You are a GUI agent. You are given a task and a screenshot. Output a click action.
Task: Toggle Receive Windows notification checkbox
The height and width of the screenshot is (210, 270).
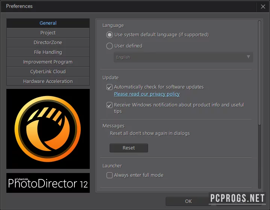(x=110, y=105)
